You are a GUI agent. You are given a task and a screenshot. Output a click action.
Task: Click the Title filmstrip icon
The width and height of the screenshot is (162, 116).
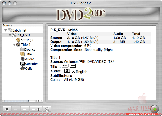pos(22,54)
